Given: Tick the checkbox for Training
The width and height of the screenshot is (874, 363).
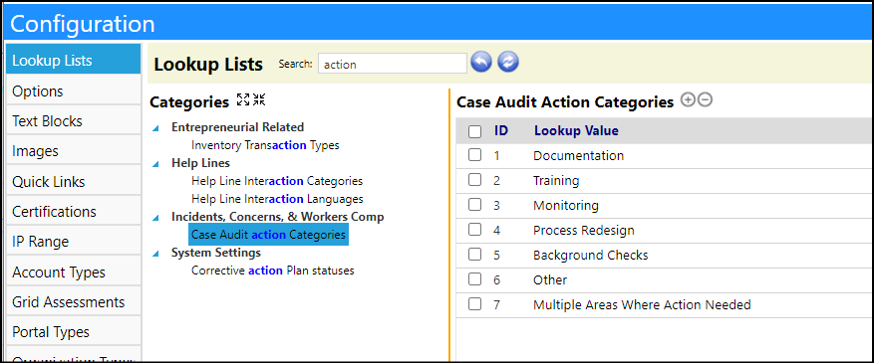Looking at the screenshot, I should 475,180.
